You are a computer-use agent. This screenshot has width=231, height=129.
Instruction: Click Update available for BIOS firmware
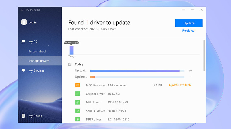pyautogui.click(x=180, y=85)
